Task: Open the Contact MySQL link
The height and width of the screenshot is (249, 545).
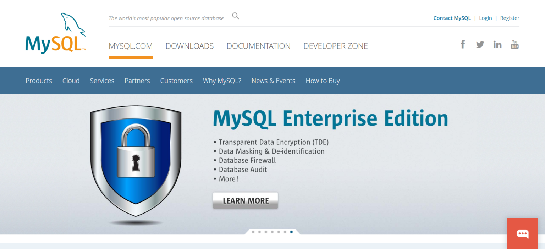Action: (x=452, y=18)
